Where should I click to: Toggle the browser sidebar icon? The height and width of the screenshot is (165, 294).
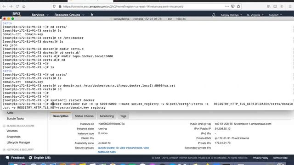pyautogui.click(x=275, y=6)
